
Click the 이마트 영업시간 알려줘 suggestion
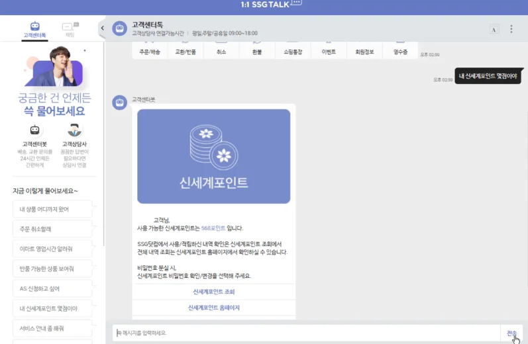52,249
